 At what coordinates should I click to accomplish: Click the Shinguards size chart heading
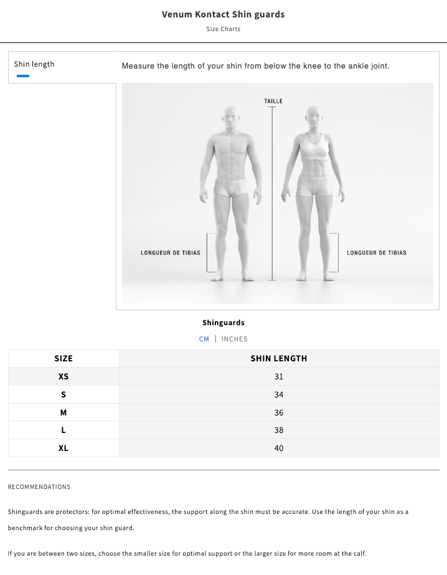[223, 323]
